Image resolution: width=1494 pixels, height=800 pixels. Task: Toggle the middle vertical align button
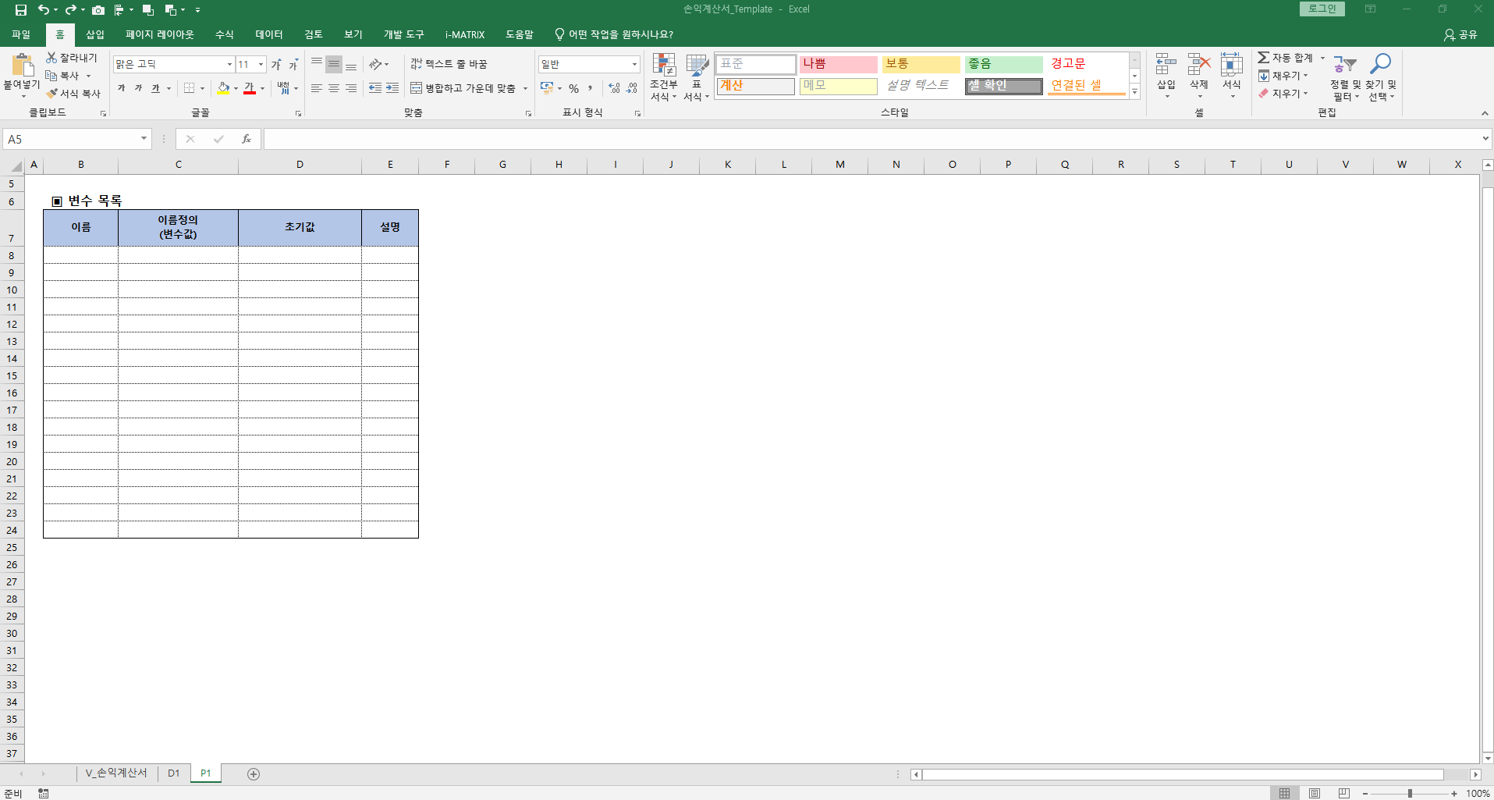click(334, 64)
